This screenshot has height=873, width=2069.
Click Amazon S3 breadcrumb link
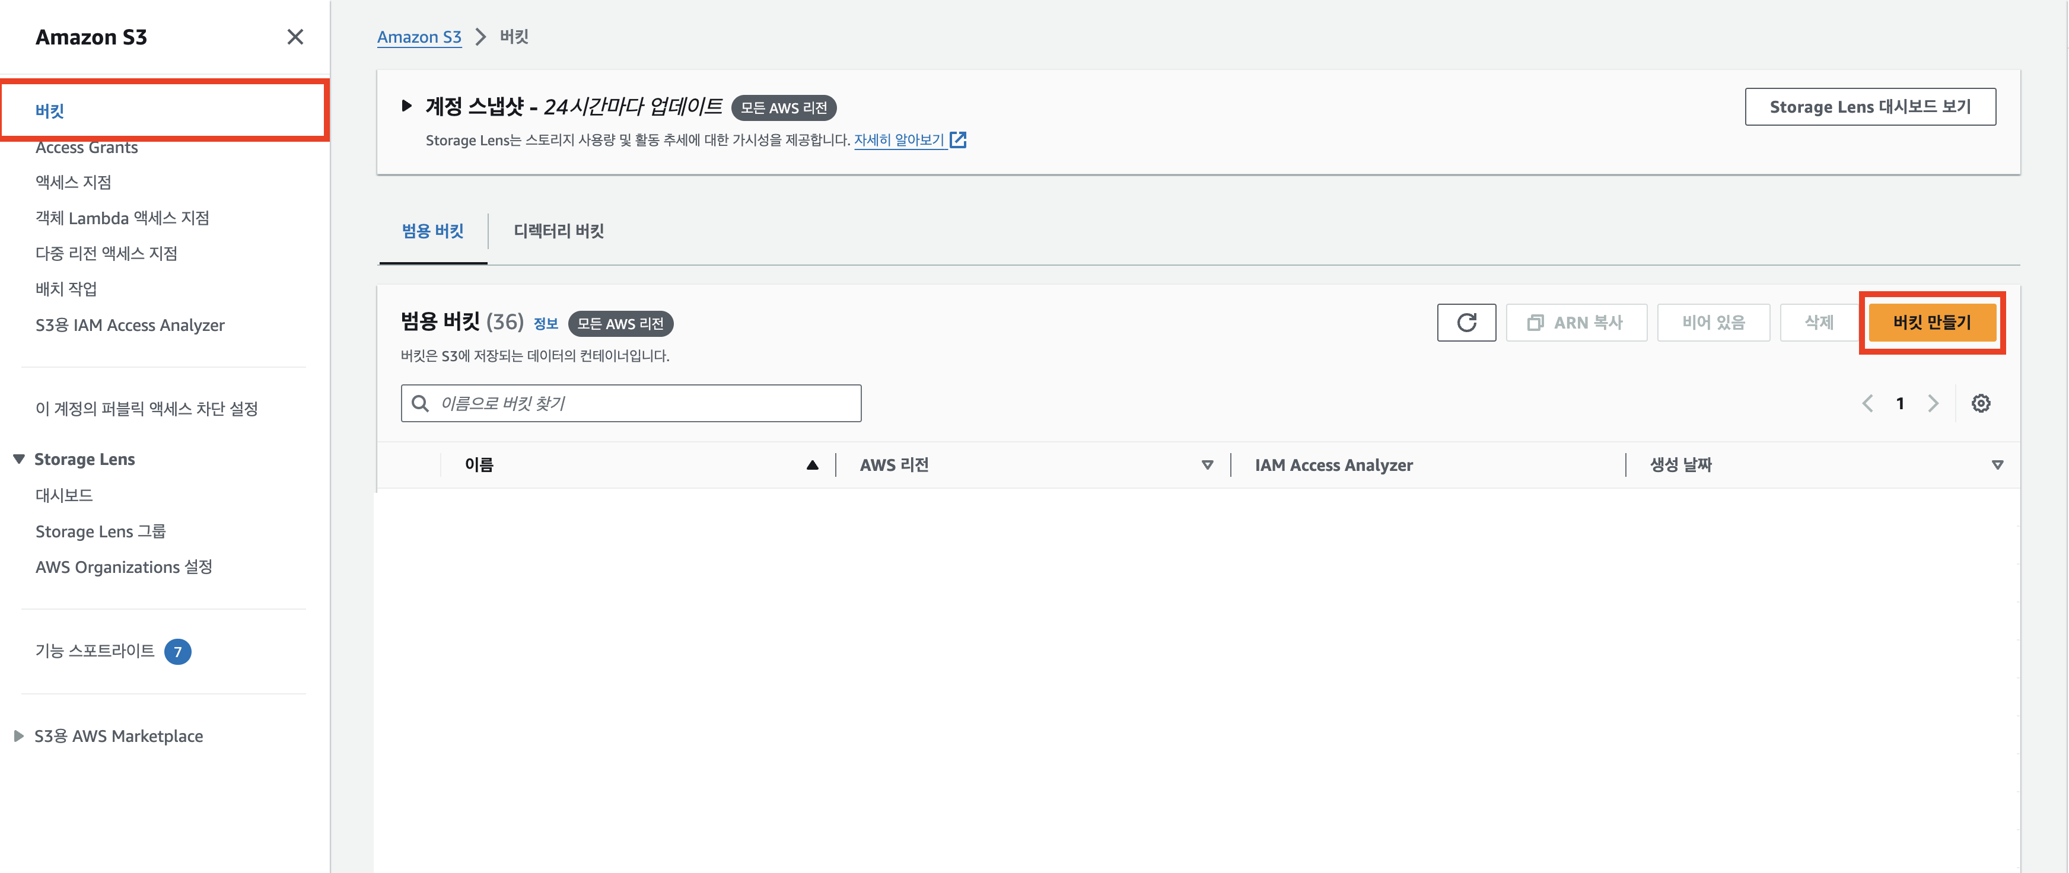(x=418, y=37)
